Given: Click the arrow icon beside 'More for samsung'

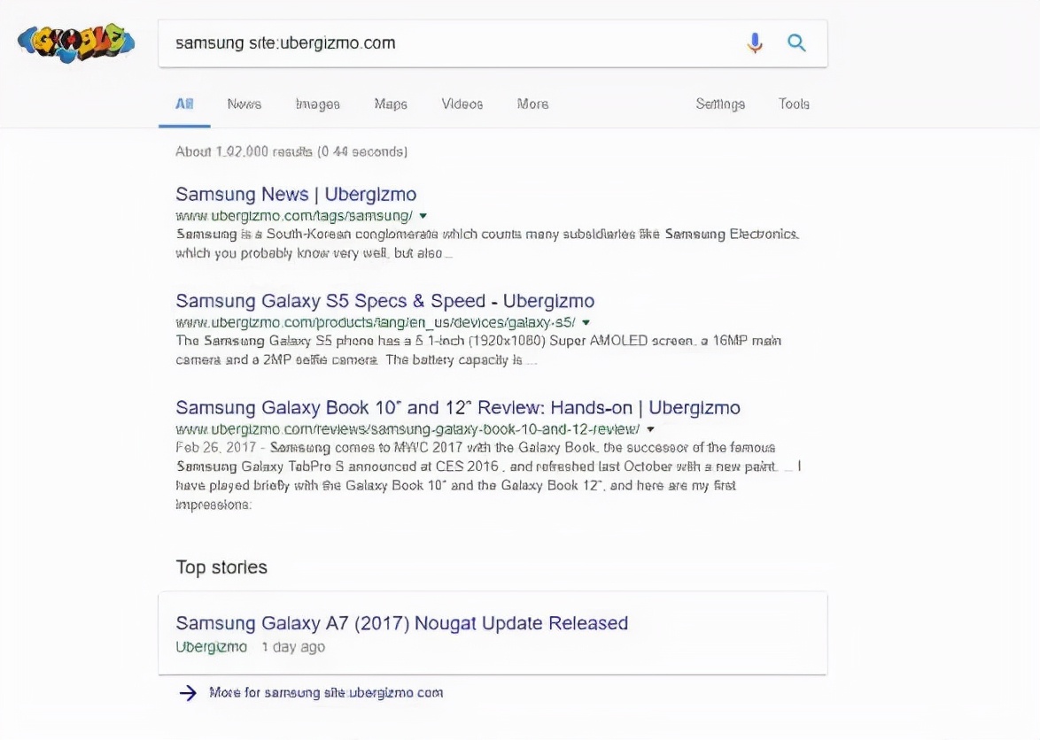Looking at the screenshot, I should point(188,693).
